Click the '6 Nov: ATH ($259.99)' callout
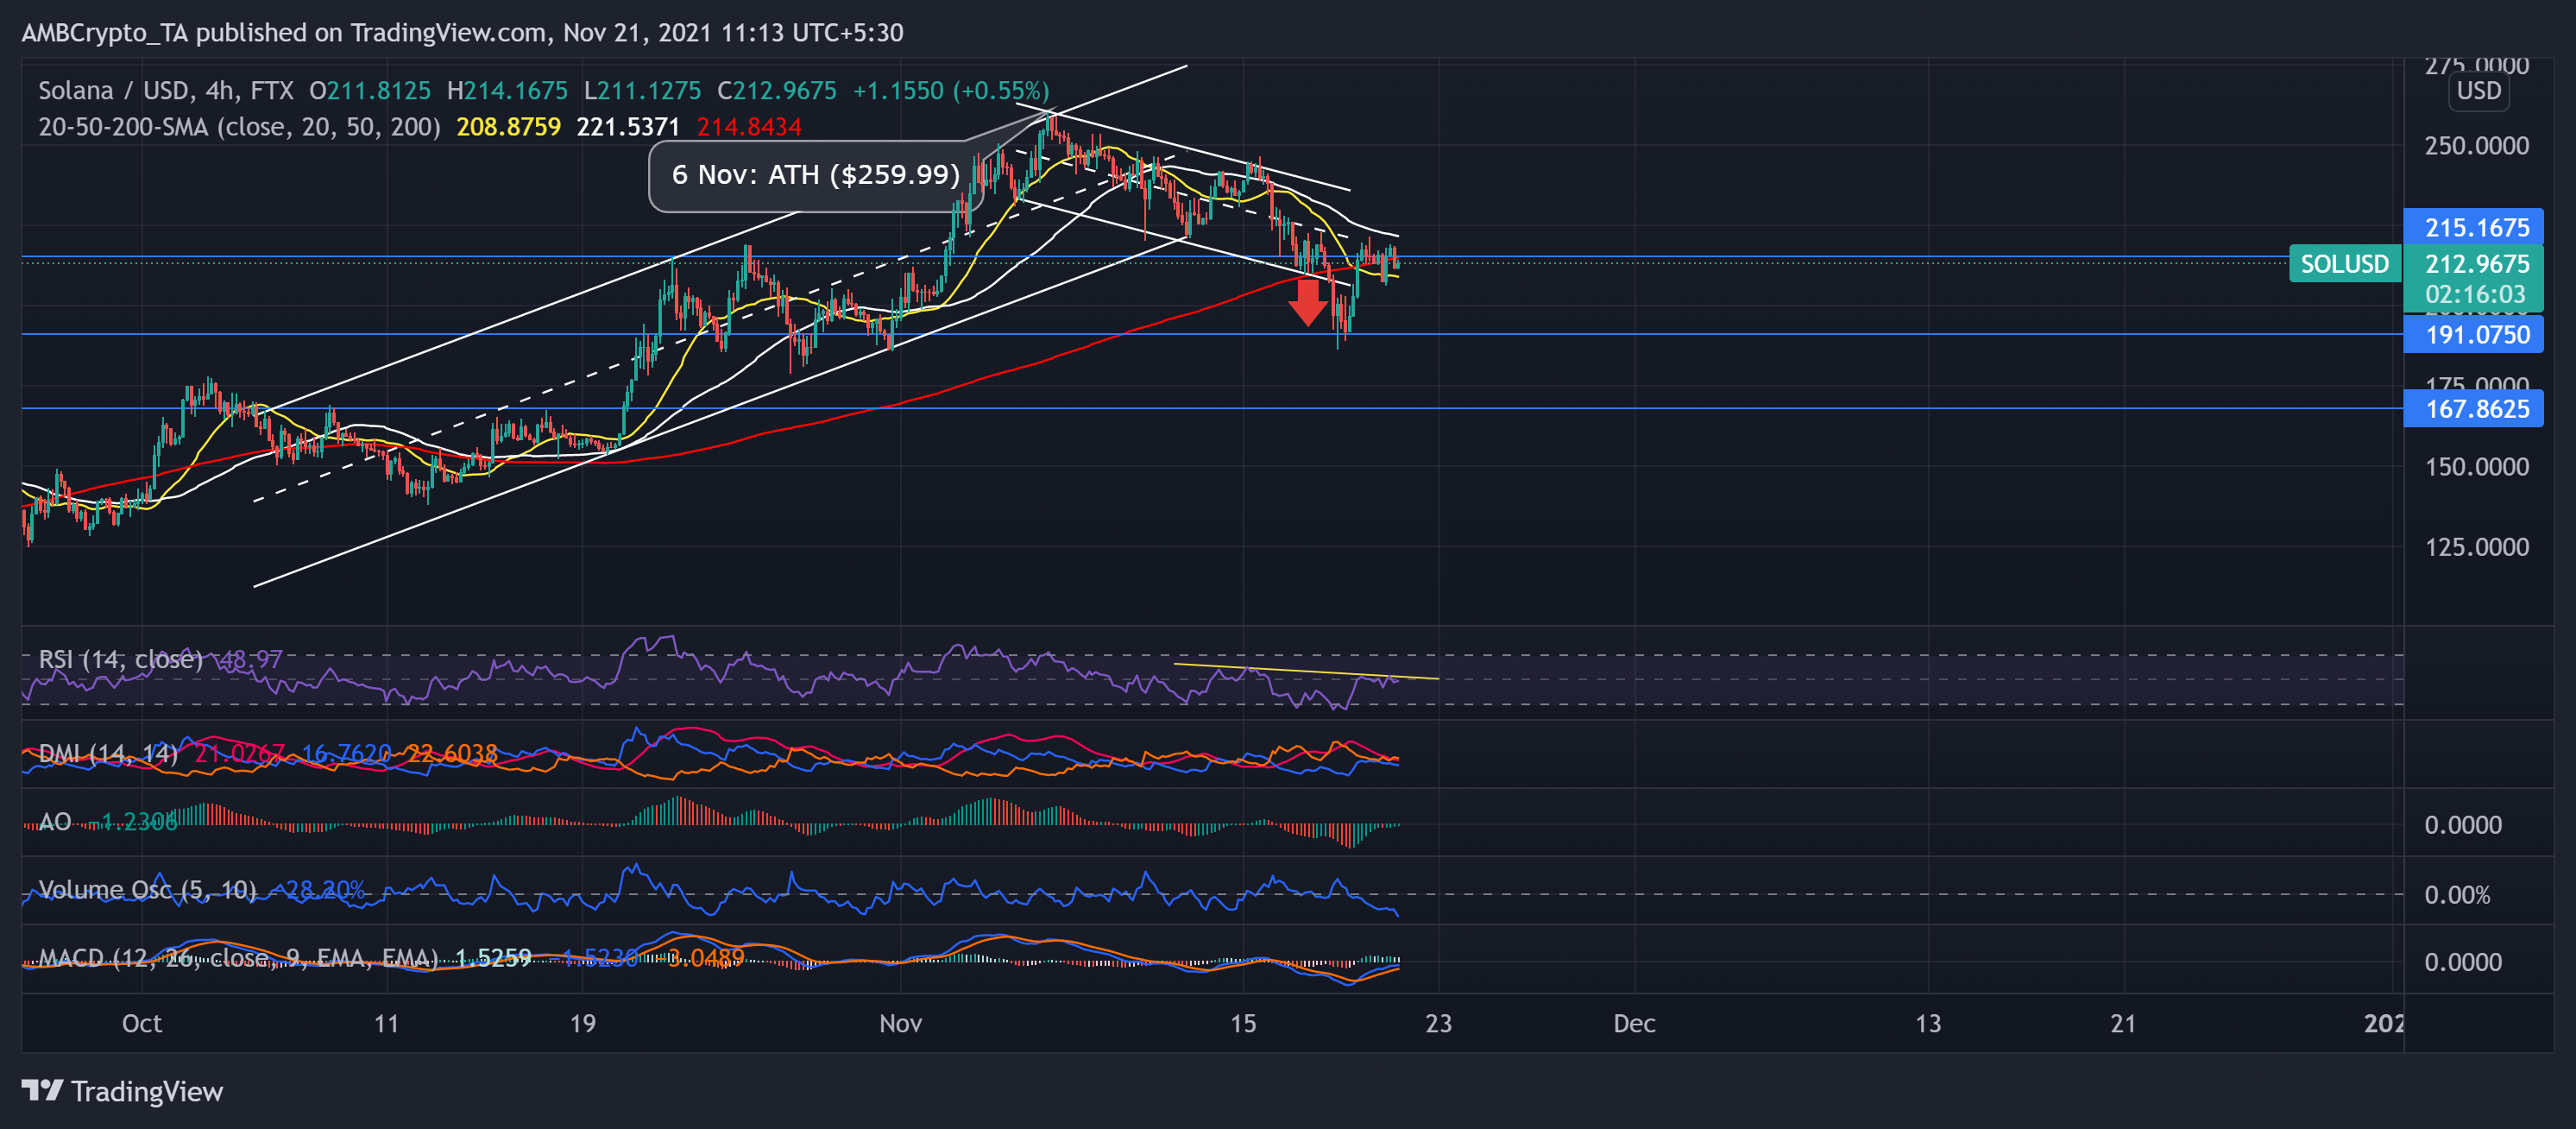This screenshot has width=2576, height=1129. click(x=815, y=175)
